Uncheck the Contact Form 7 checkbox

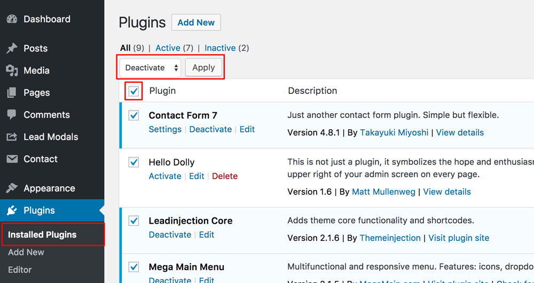[x=133, y=115]
